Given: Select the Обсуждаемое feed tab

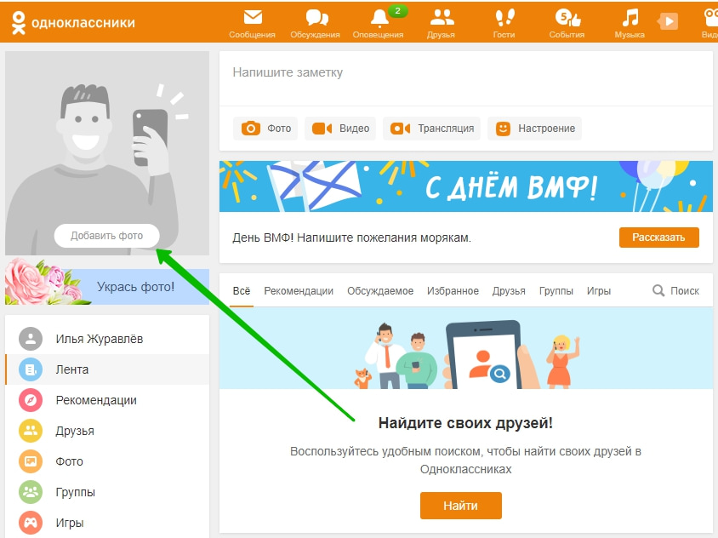Looking at the screenshot, I should pos(380,291).
